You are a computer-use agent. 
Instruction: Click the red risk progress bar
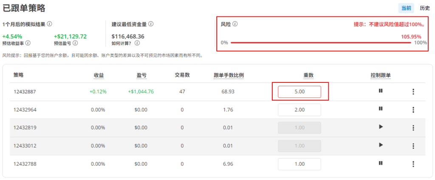tap(321, 43)
